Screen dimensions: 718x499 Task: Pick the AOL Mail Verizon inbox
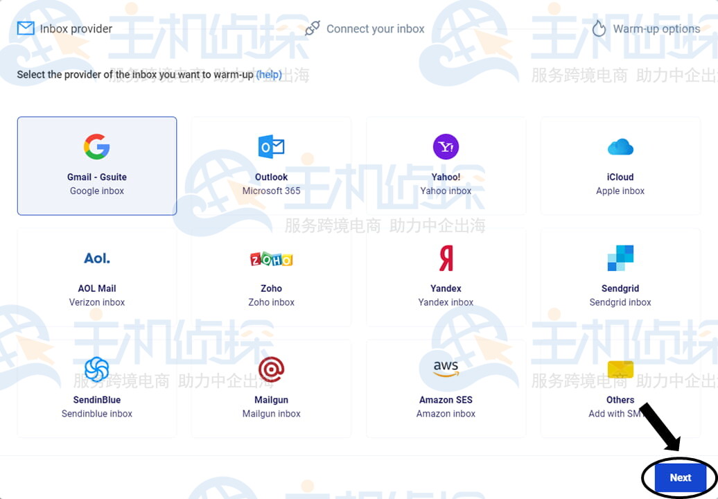click(x=96, y=277)
